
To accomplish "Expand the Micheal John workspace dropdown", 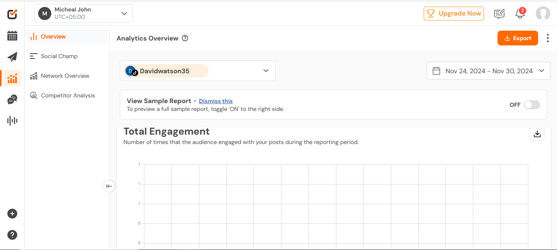I will (x=84, y=13).
